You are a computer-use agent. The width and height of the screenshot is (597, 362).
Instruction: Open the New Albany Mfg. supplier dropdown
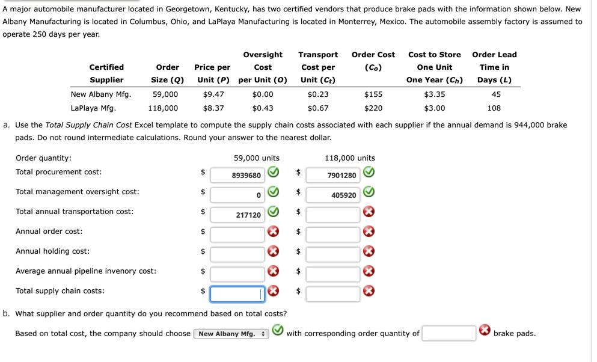click(231, 334)
